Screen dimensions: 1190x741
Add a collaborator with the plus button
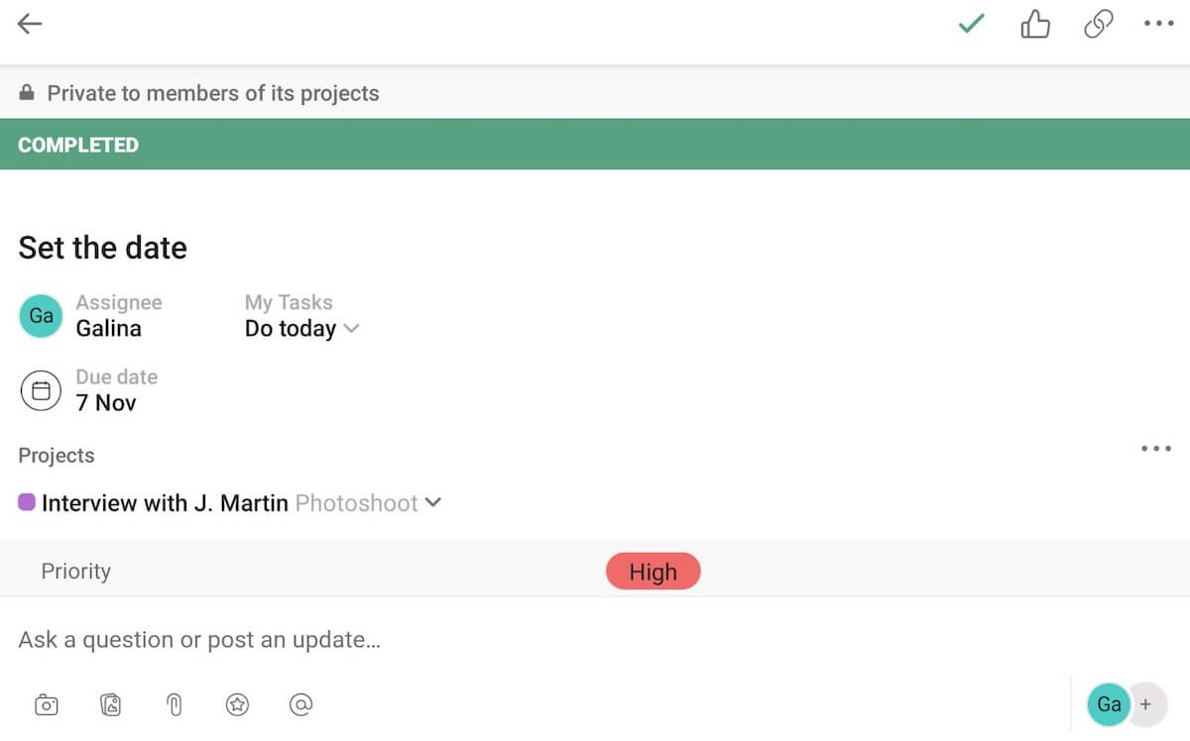click(1145, 705)
